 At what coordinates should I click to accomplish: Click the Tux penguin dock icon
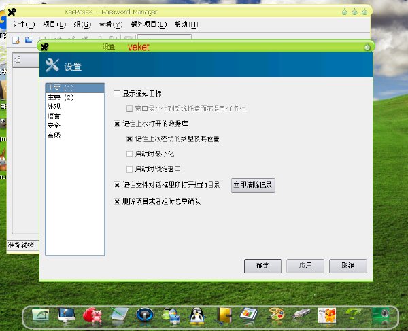click(x=197, y=315)
